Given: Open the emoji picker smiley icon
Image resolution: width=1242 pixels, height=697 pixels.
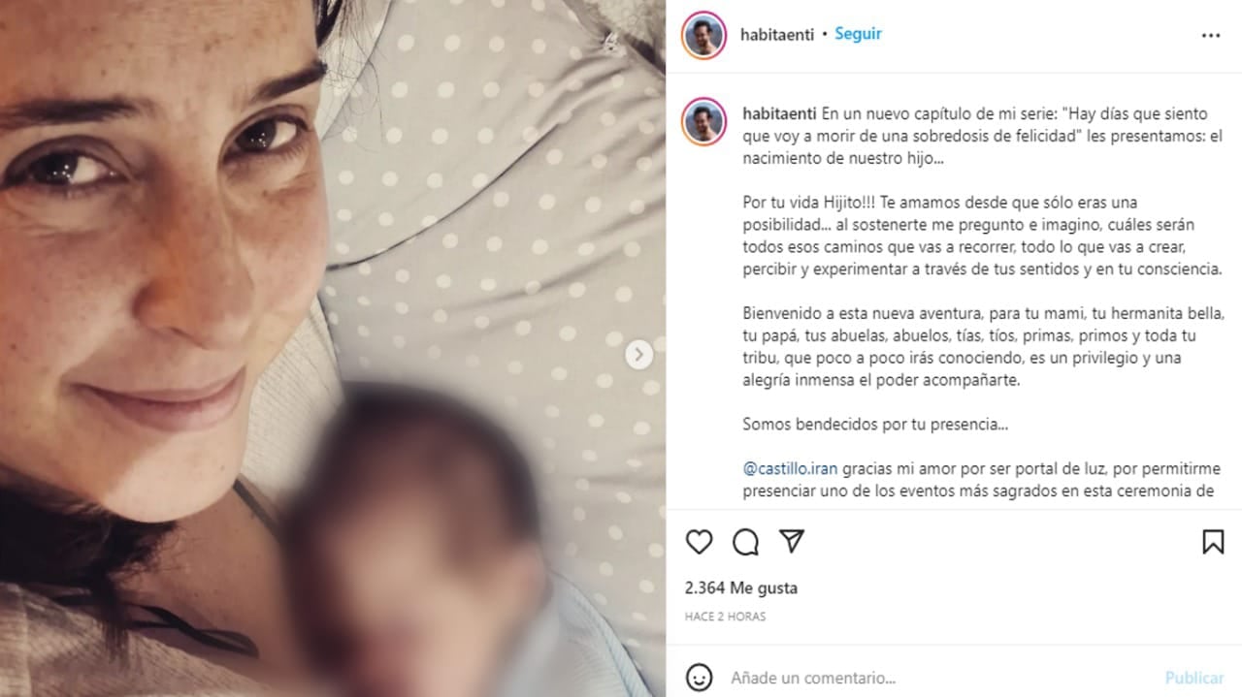Looking at the screenshot, I should tap(699, 677).
